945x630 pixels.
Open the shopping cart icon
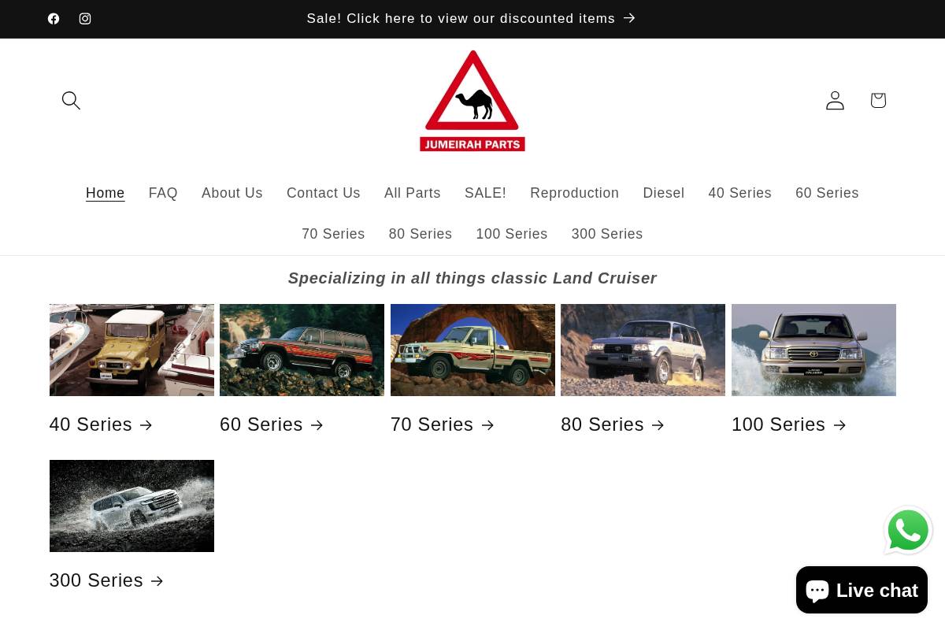tap(878, 100)
